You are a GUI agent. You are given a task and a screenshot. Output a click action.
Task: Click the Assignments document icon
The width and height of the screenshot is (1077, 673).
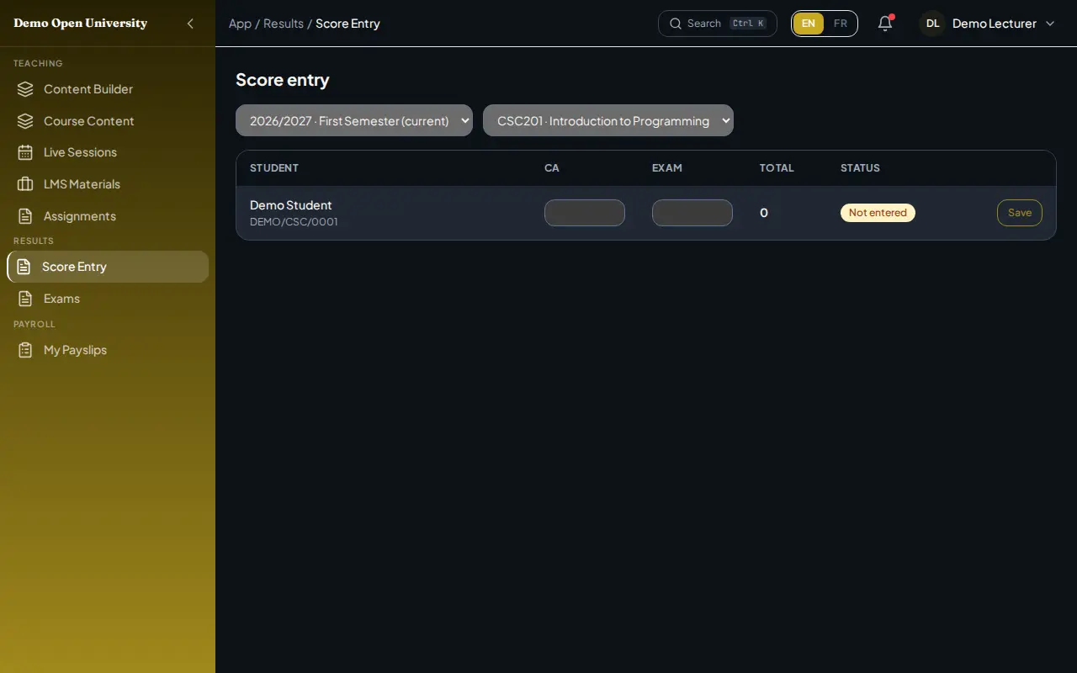click(x=25, y=216)
